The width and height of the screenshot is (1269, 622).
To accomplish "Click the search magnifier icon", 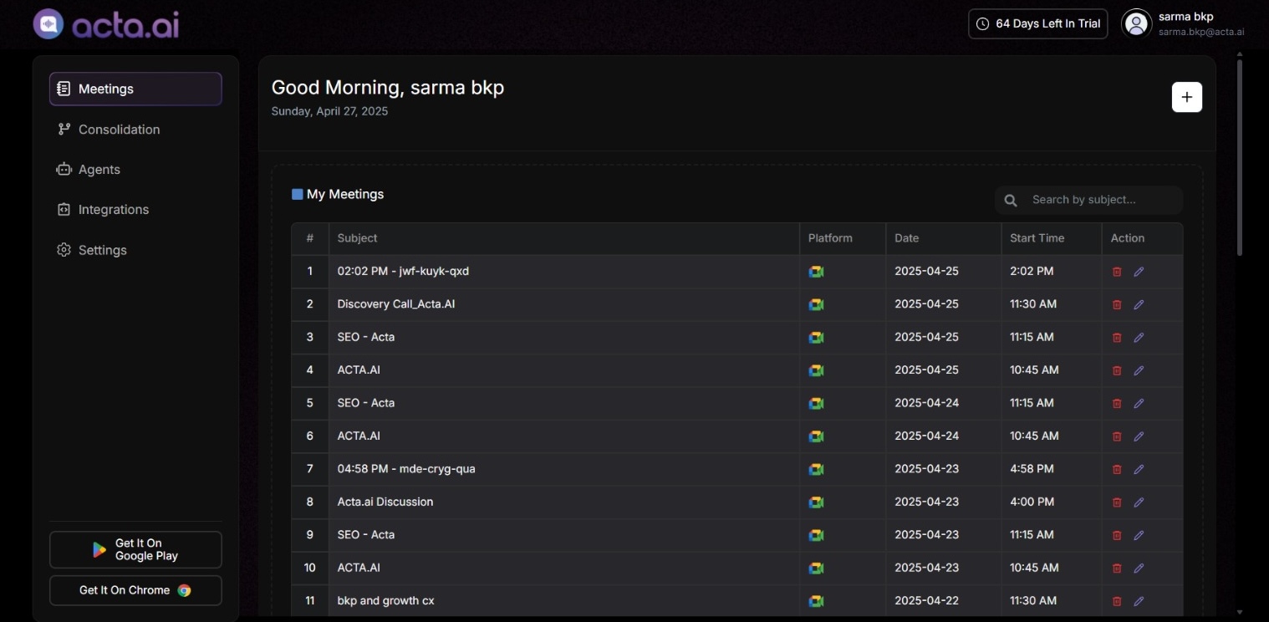I will pos(1011,201).
